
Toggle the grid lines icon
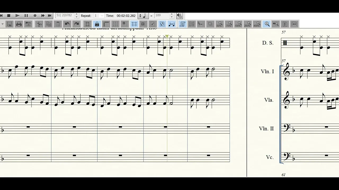click(88, 24)
